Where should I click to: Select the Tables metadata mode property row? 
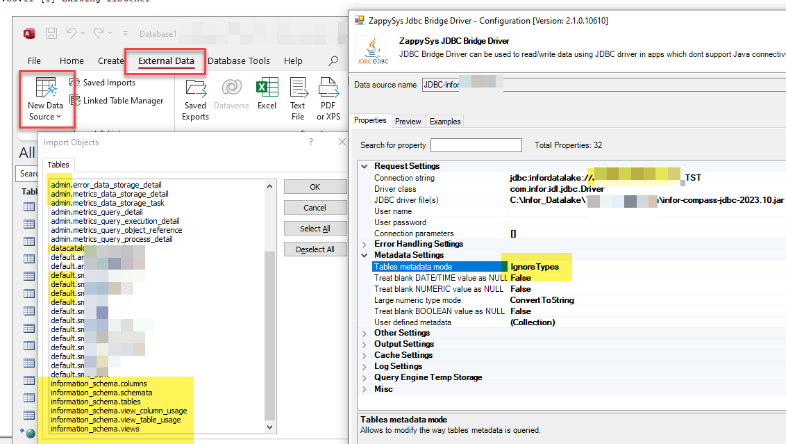578,267
